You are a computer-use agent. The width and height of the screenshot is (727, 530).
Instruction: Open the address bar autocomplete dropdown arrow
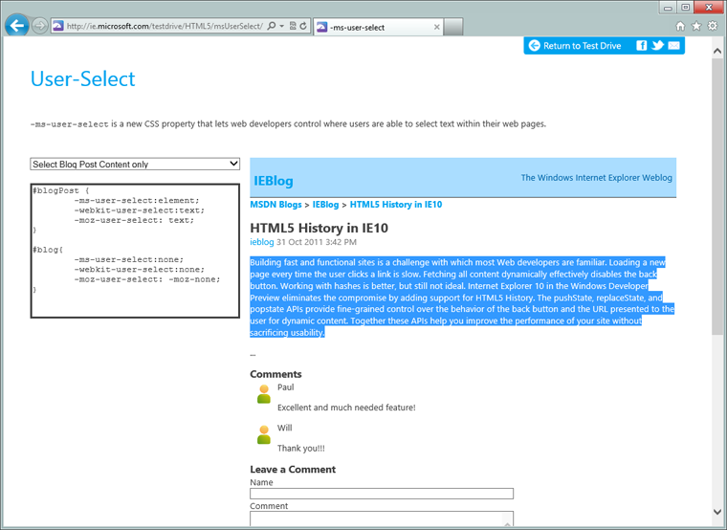tap(281, 26)
